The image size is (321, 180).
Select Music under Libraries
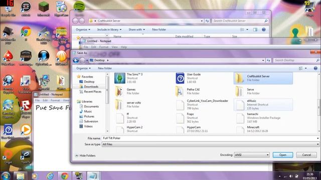pos(86,111)
